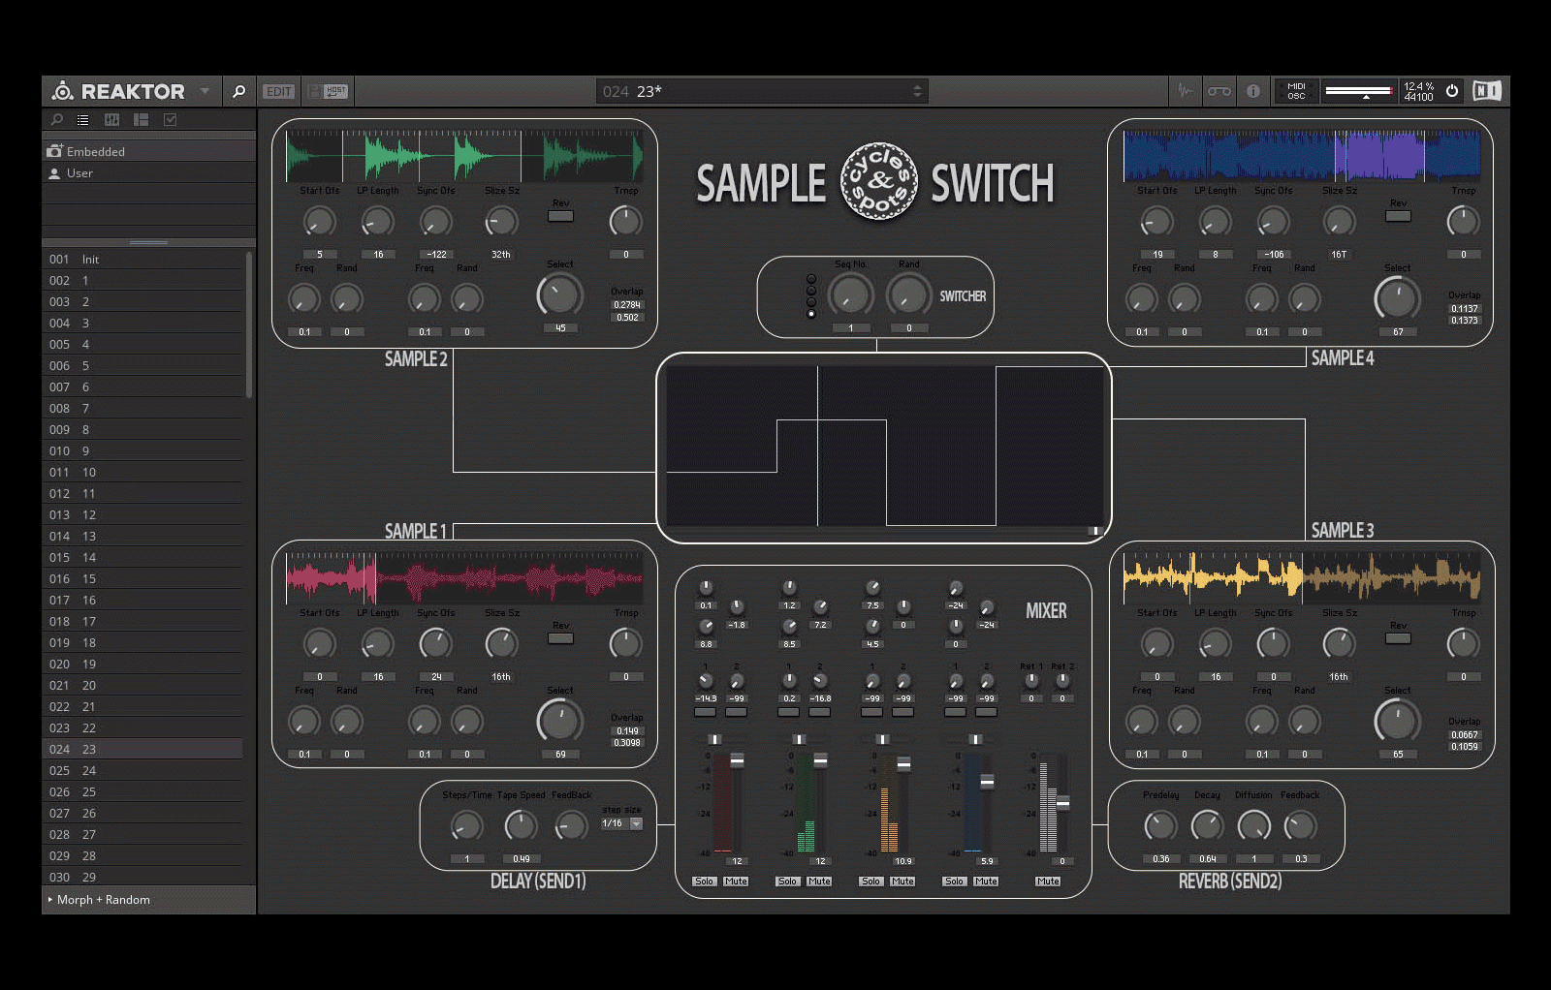Click the sample map waveform icon
This screenshot has width=1551, height=990.
(x=1186, y=91)
